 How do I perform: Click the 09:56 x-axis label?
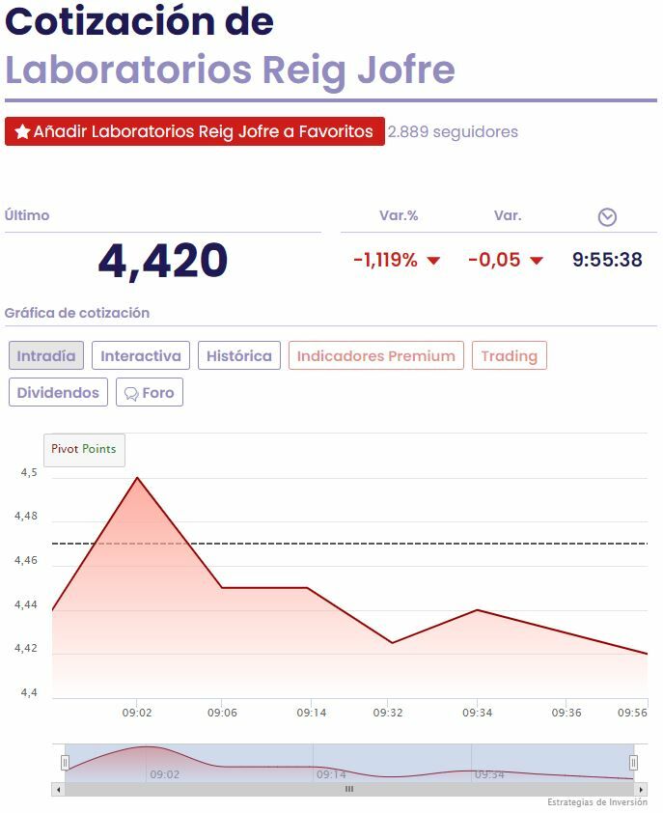(x=632, y=713)
